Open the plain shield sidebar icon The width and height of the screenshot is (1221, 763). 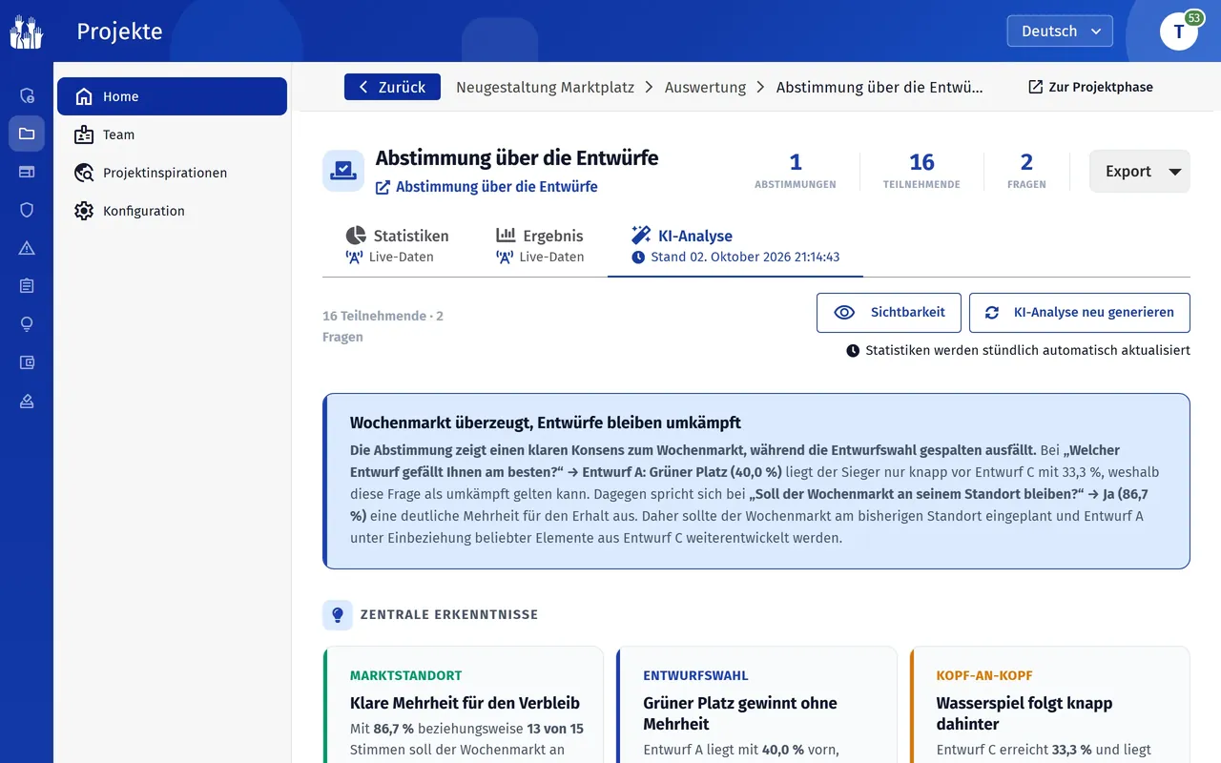27,210
